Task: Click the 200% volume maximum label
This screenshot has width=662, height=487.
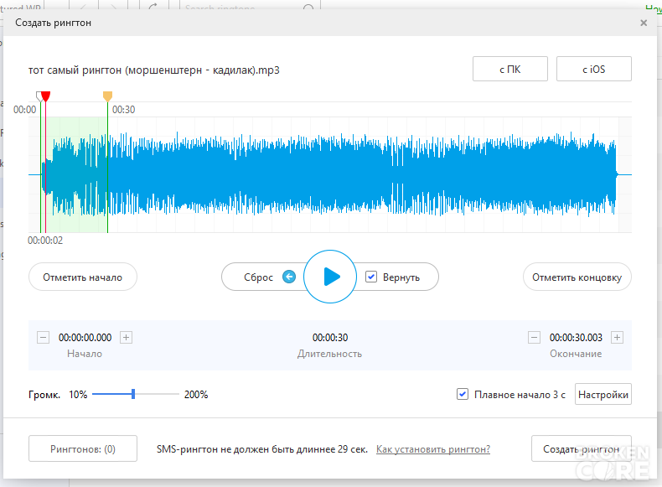Action: pyautogui.click(x=196, y=395)
